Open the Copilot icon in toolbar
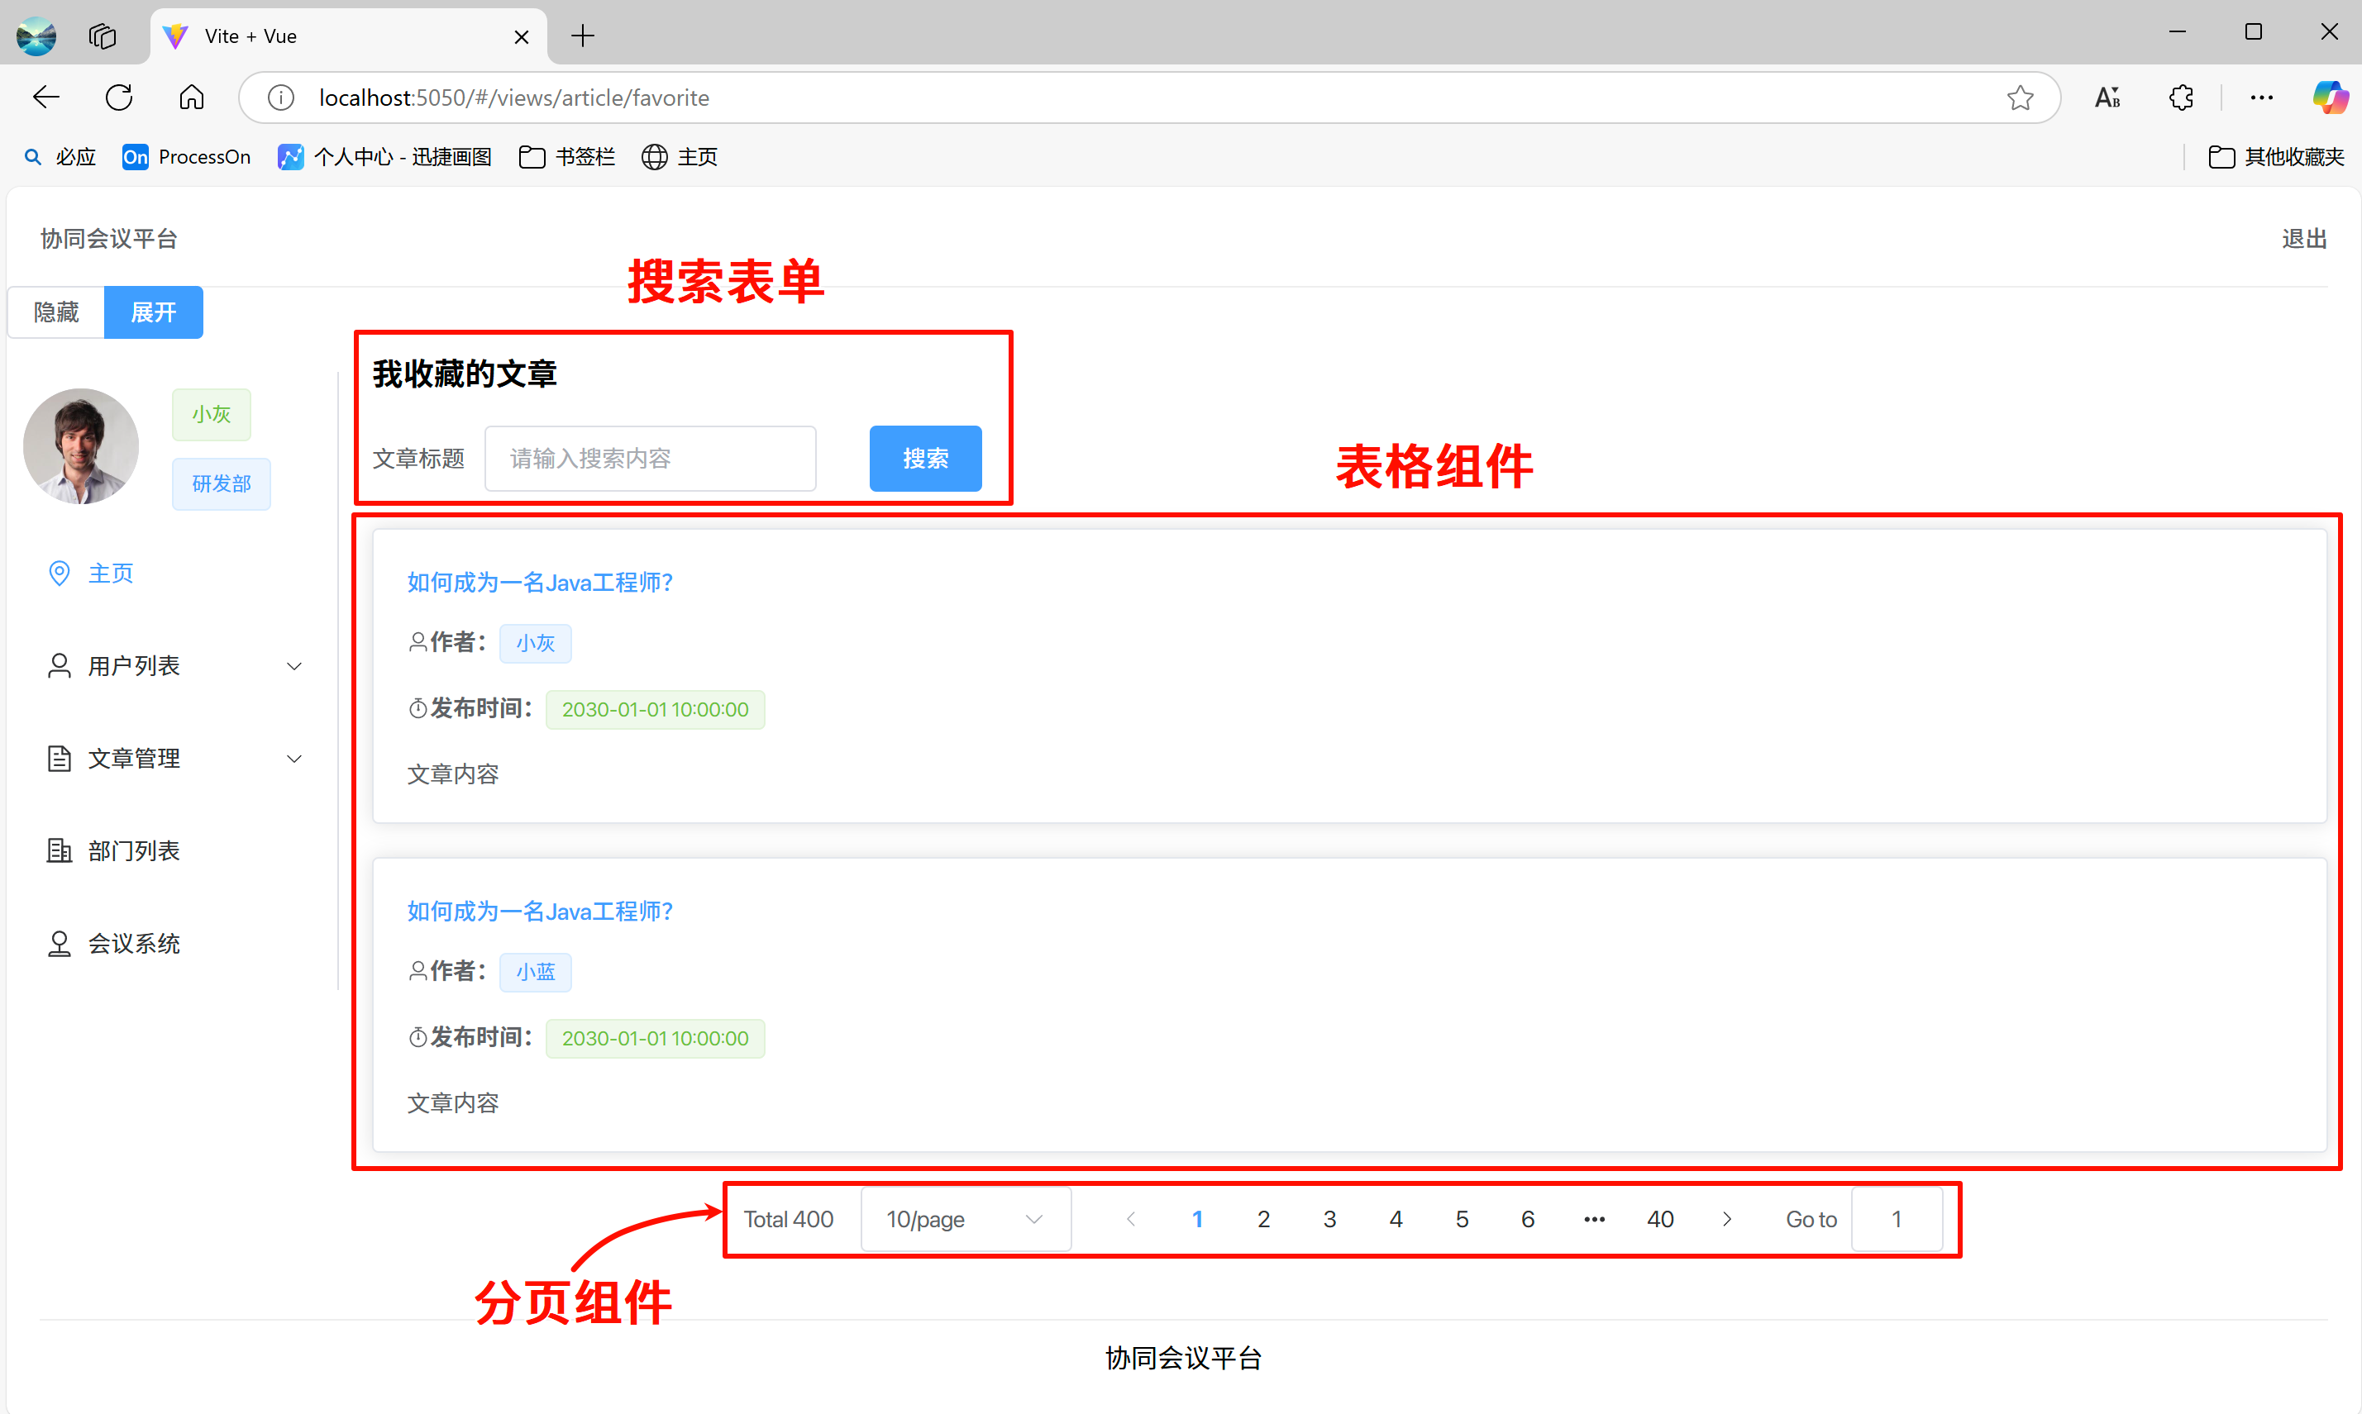The image size is (2362, 1414). 2329,98
